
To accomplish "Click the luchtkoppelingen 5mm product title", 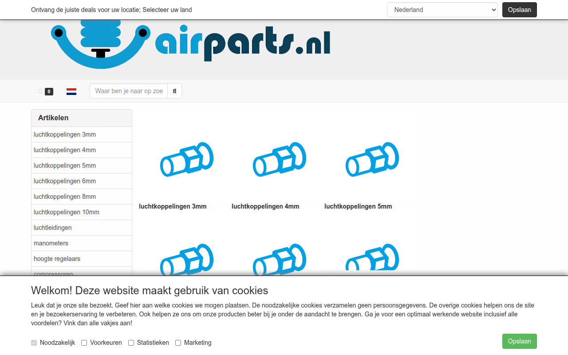I will point(358,206).
